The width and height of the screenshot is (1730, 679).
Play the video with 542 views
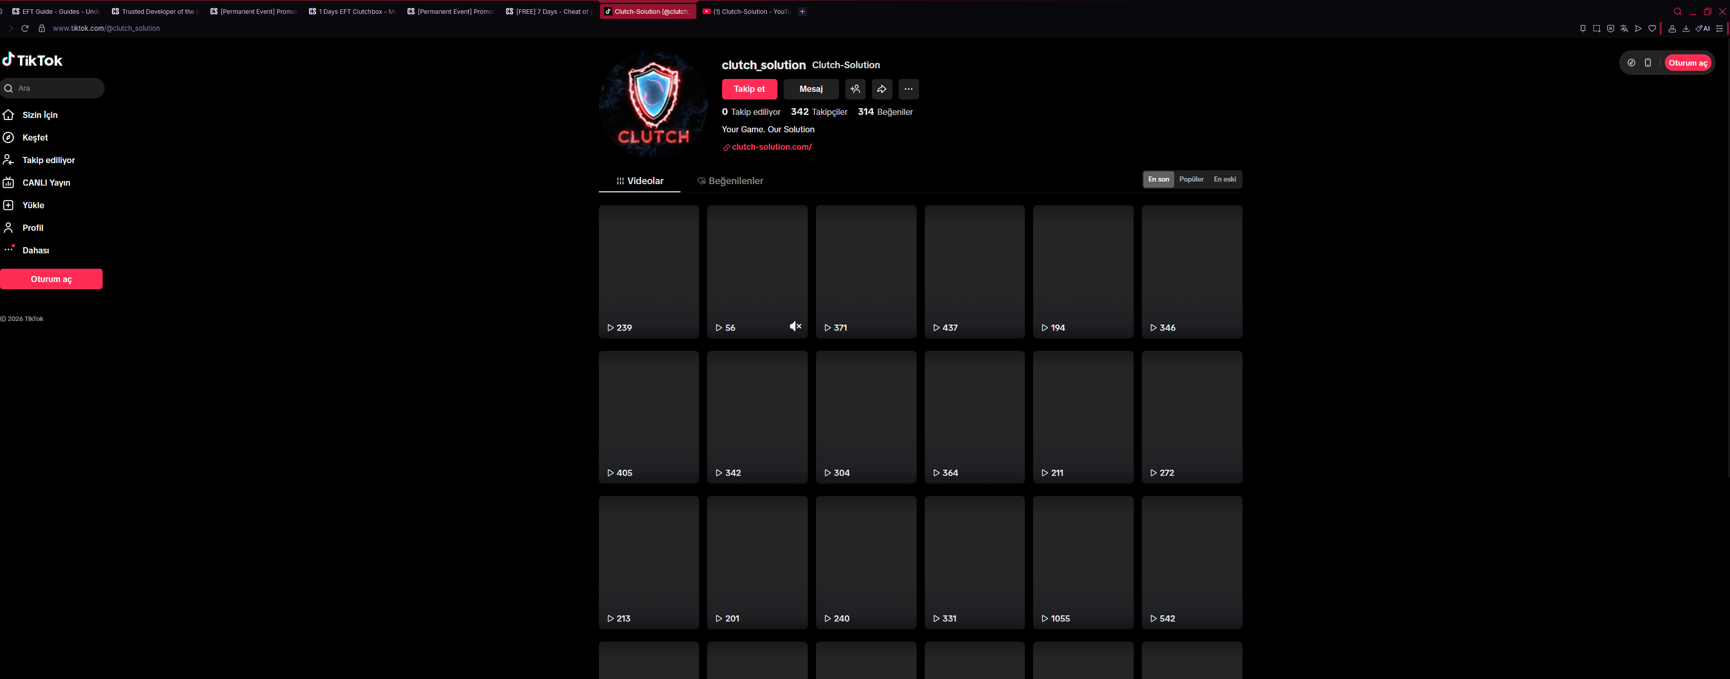1192,562
